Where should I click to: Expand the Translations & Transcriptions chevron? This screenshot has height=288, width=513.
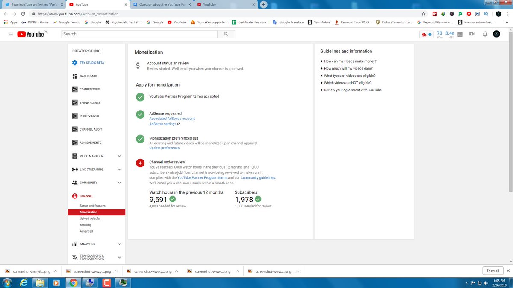119,257
